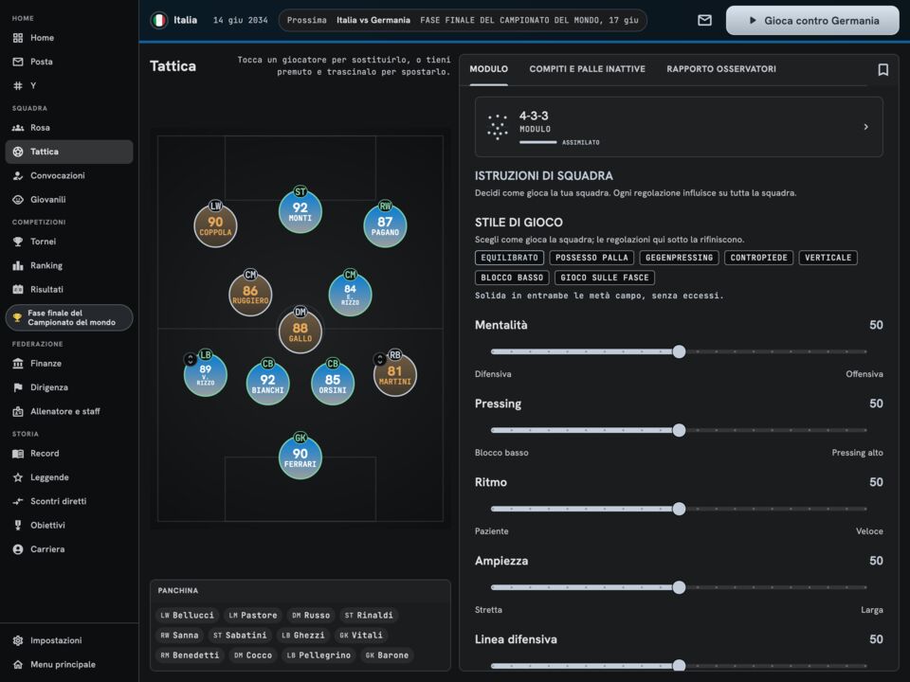Open the mail envelope icon in top bar
Viewport: 910px width, 682px height.
[x=704, y=20]
